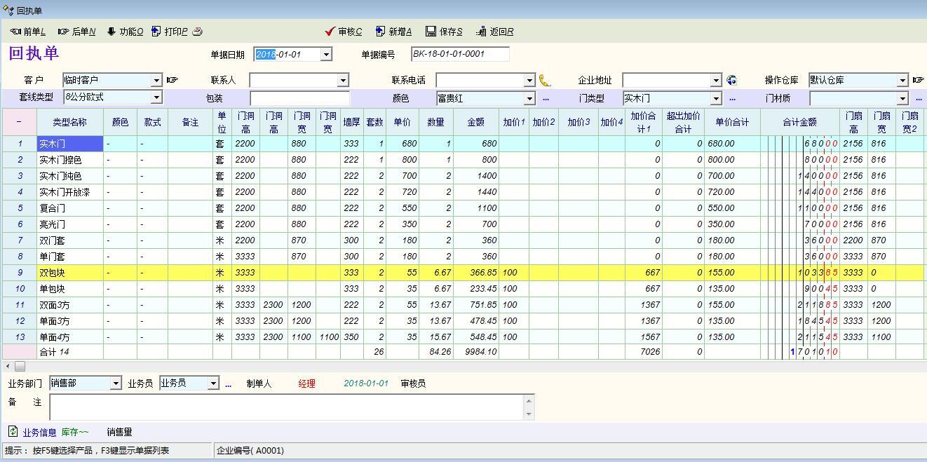The width and height of the screenshot is (927, 462).
Task: Click the globe icon beside 企业地址
Action: [x=731, y=81]
